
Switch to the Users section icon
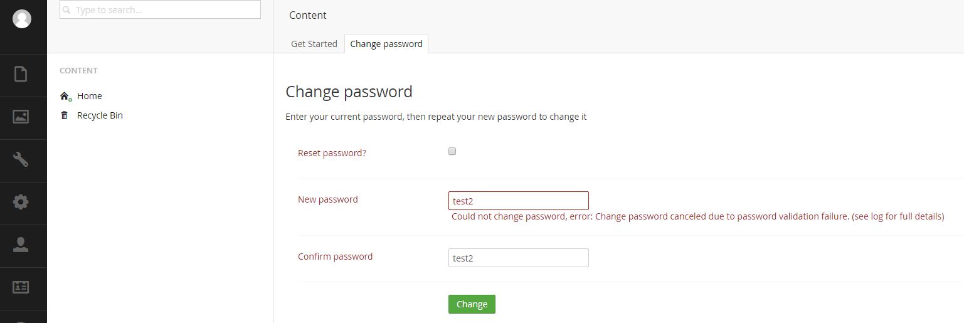pos(21,245)
